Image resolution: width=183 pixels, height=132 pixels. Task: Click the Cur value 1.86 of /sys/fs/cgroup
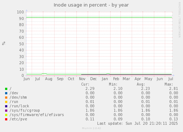(x=90, y=110)
